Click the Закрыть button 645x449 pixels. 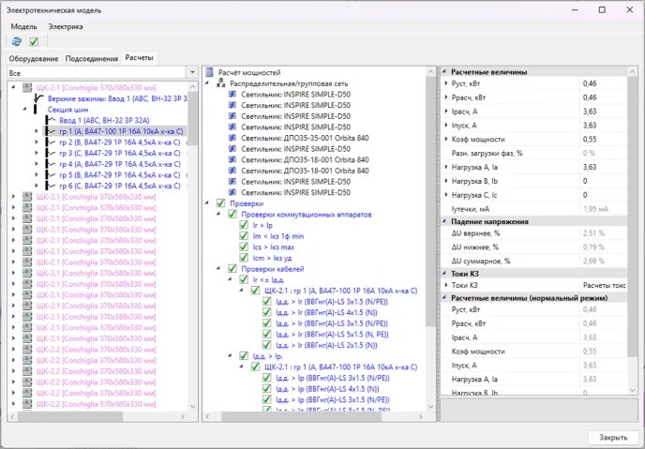[612, 437]
